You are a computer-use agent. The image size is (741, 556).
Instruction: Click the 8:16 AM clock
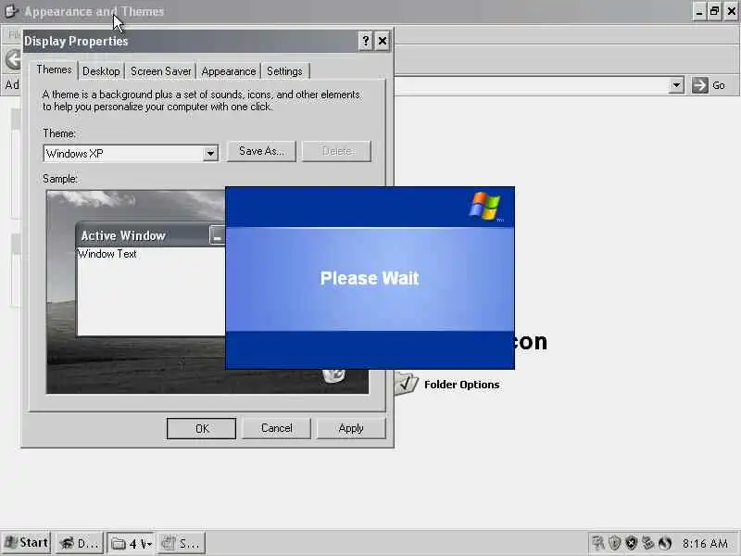(705, 543)
